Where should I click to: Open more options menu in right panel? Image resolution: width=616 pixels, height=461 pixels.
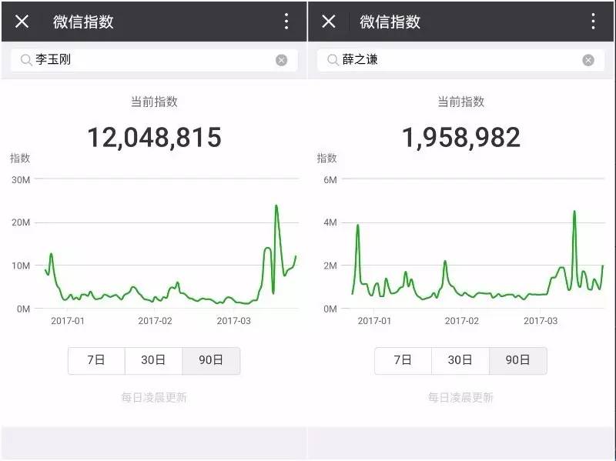coord(593,22)
